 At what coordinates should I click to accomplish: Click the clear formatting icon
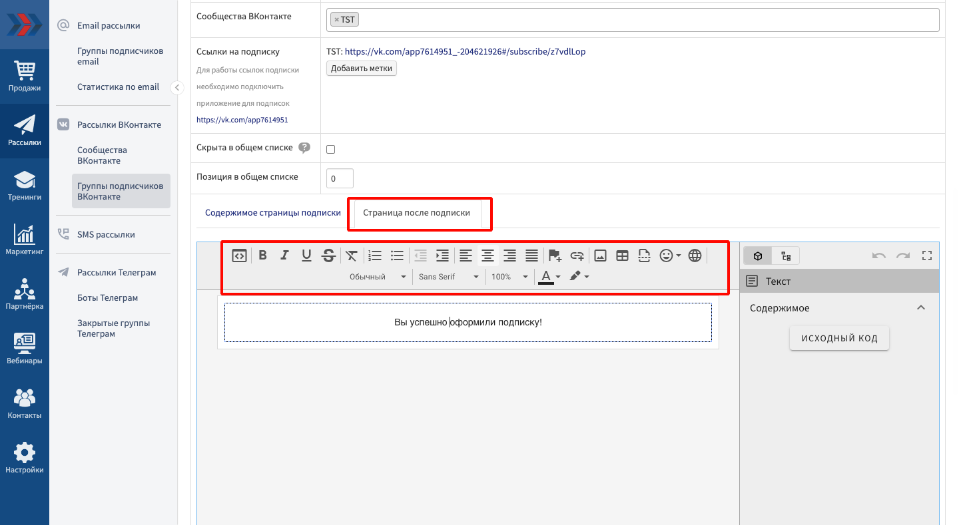[x=352, y=255]
